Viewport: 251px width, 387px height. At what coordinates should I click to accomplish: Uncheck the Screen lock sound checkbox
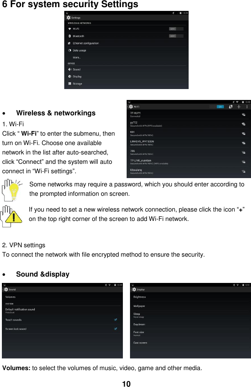[115, 329]
